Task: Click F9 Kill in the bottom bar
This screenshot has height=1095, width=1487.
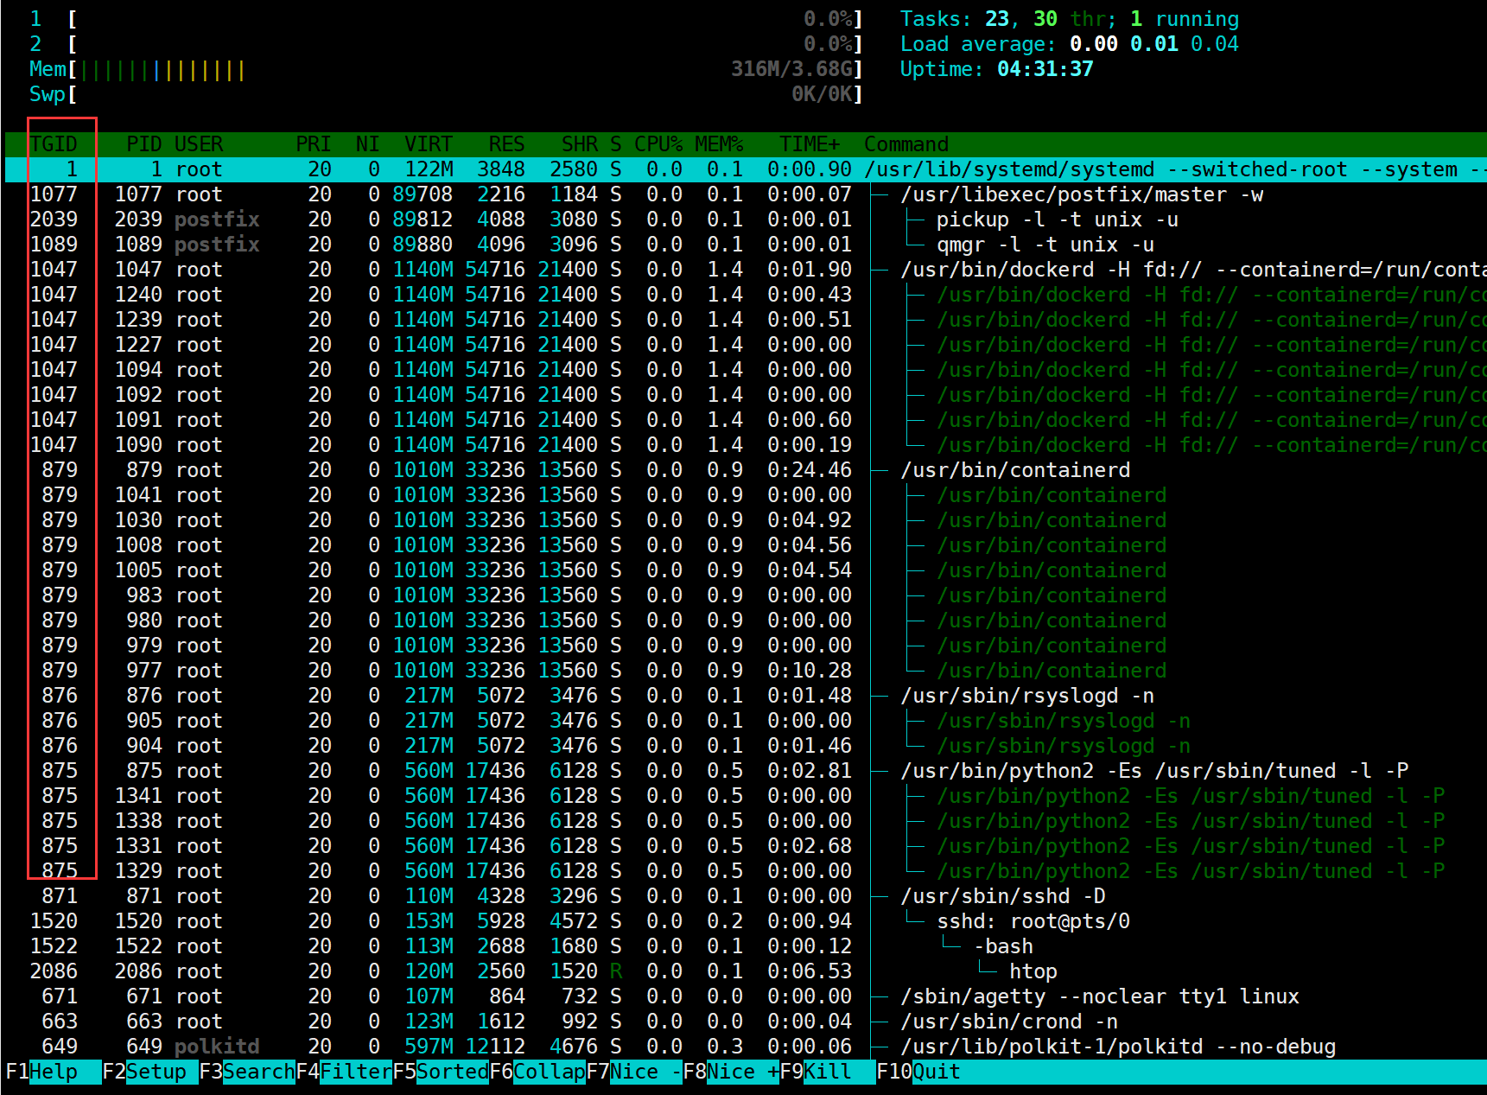Action: click(828, 1072)
